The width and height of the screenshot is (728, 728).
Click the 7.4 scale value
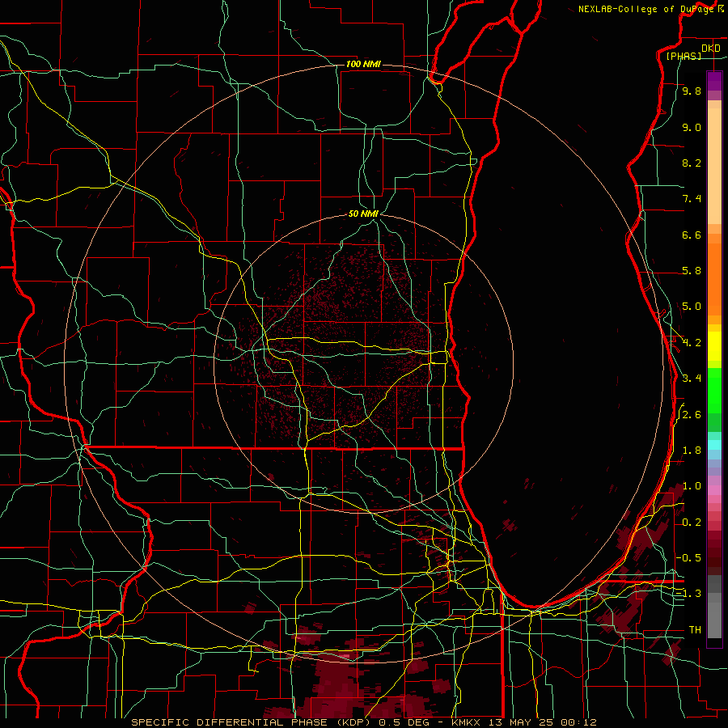coord(692,199)
